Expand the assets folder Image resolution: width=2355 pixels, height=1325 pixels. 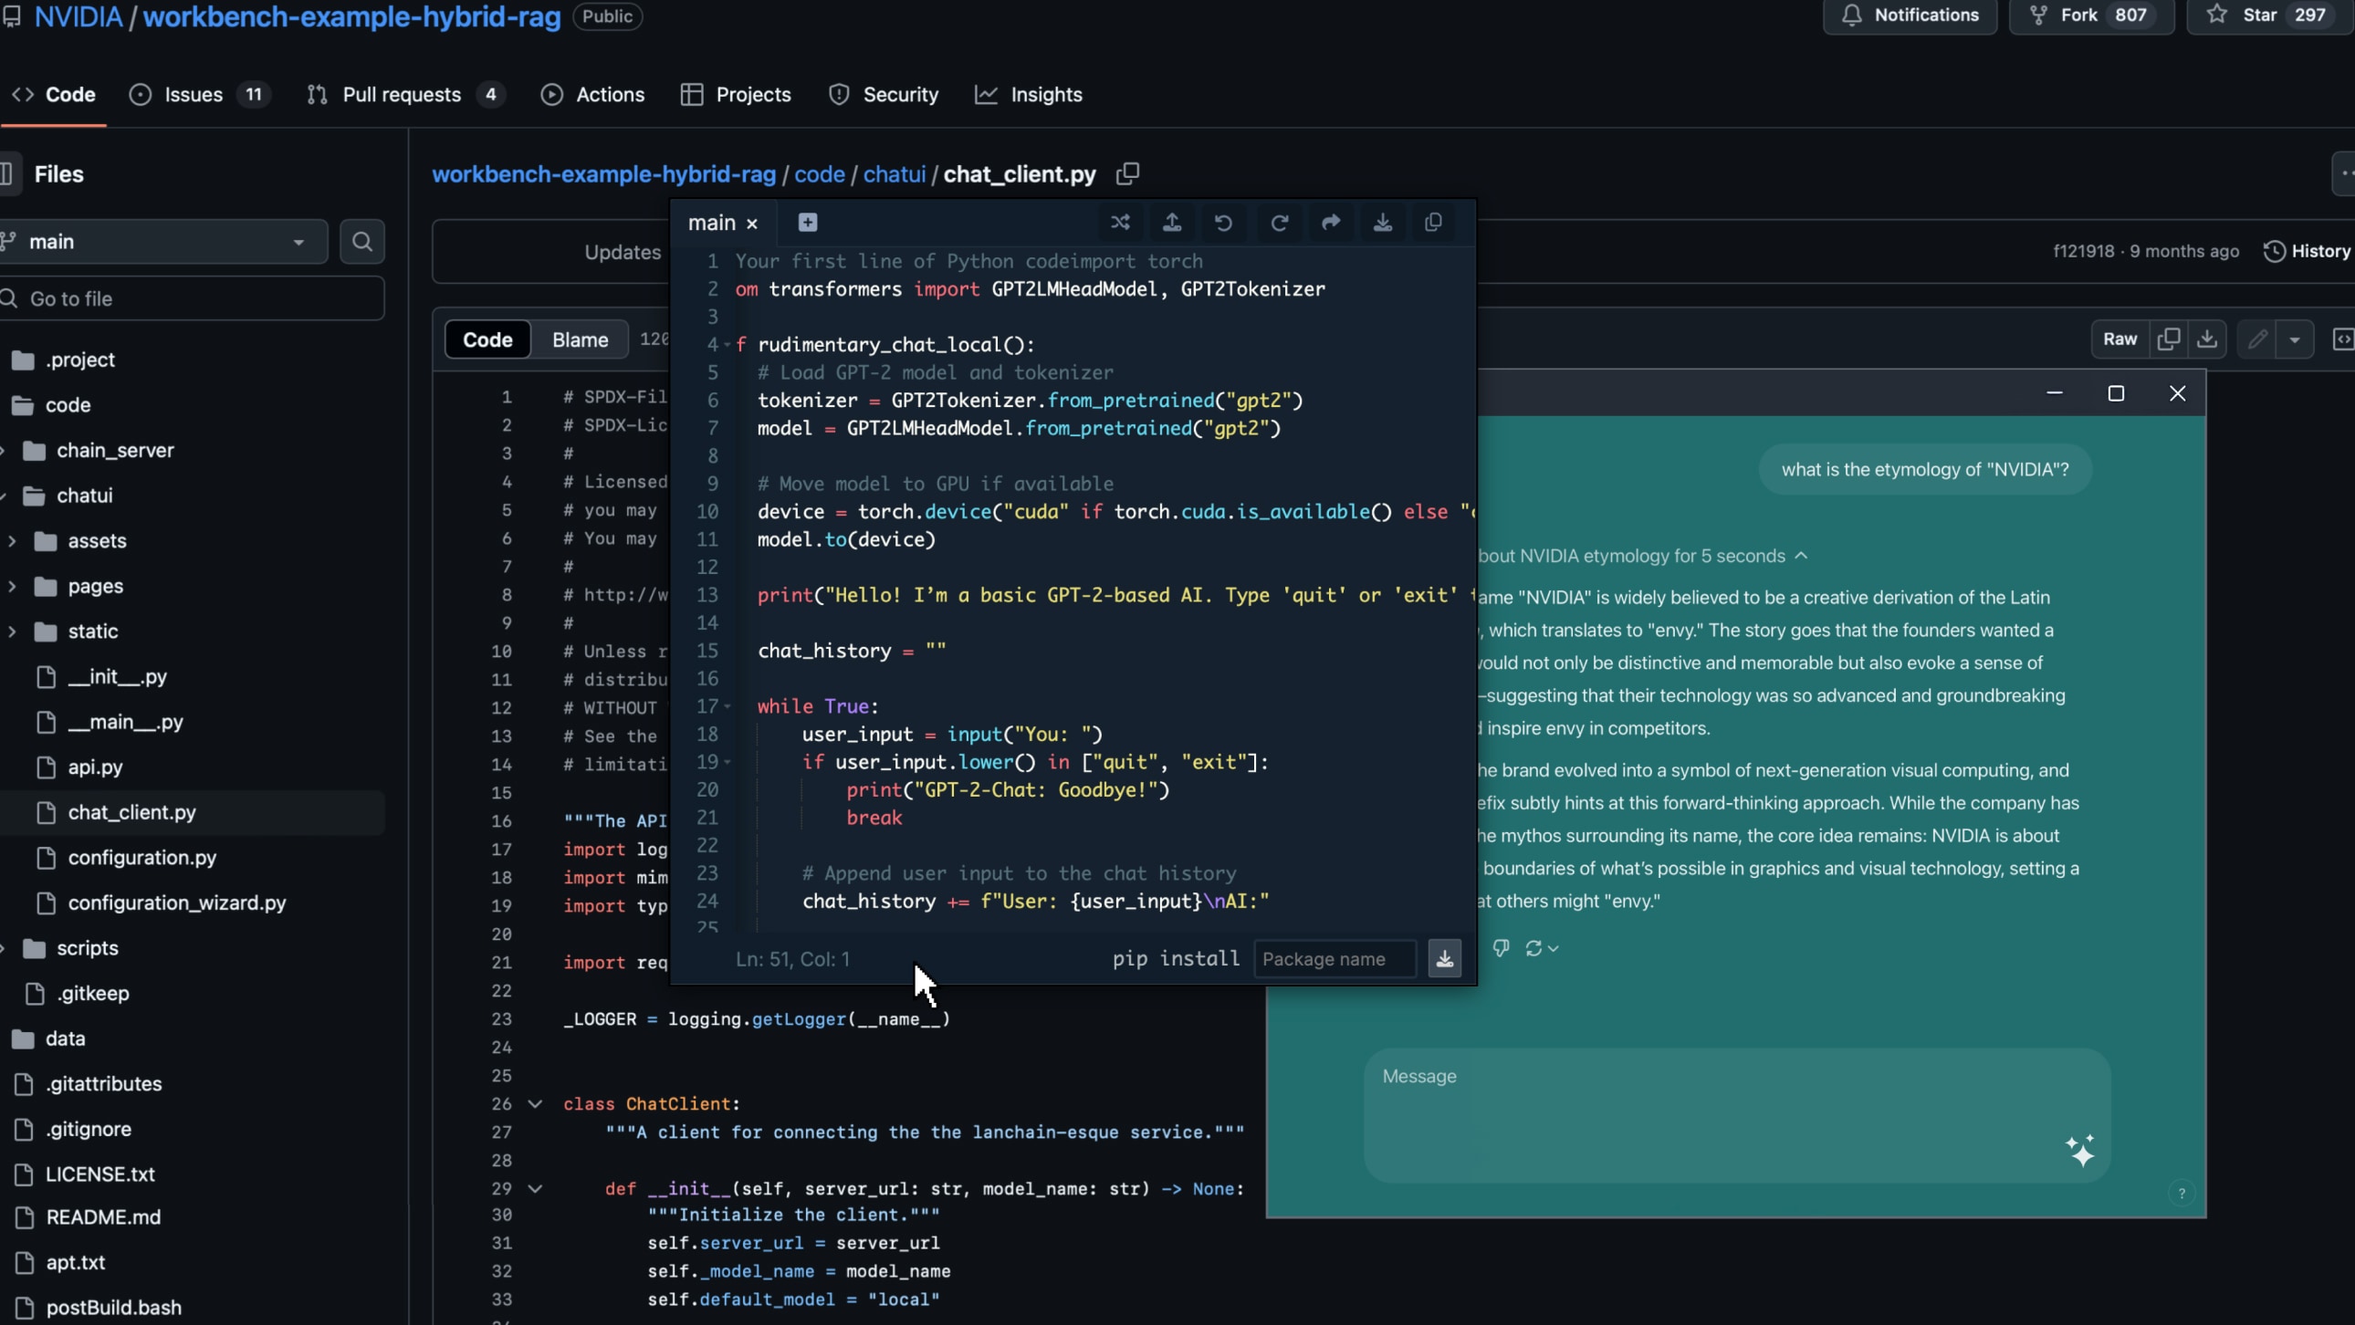(x=13, y=541)
